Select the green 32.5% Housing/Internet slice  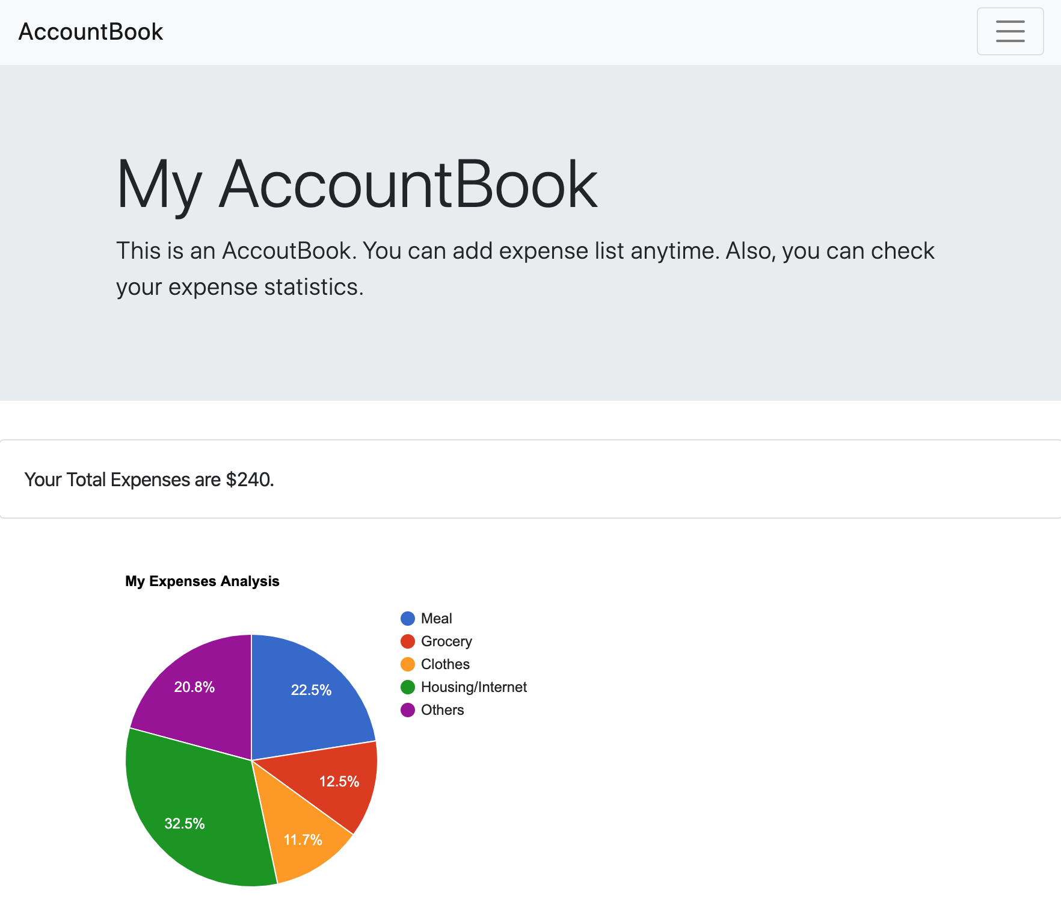[185, 823]
